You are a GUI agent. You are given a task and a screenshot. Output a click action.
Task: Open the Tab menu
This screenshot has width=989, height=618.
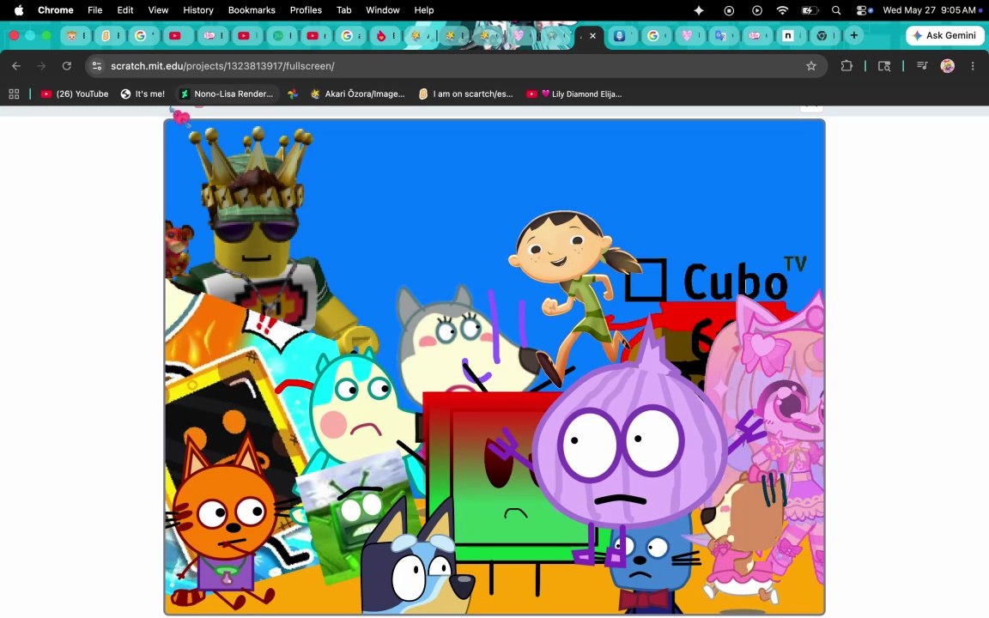tap(343, 10)
